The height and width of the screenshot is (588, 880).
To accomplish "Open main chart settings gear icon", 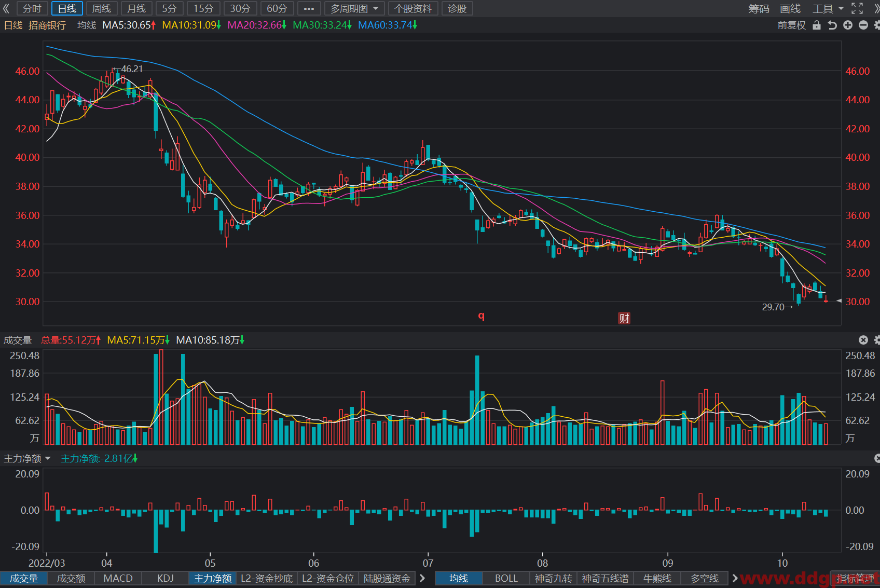I will [877, 25].
